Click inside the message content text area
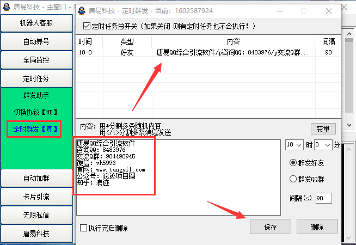Viewport: 356px width, 245px height. 179,177
